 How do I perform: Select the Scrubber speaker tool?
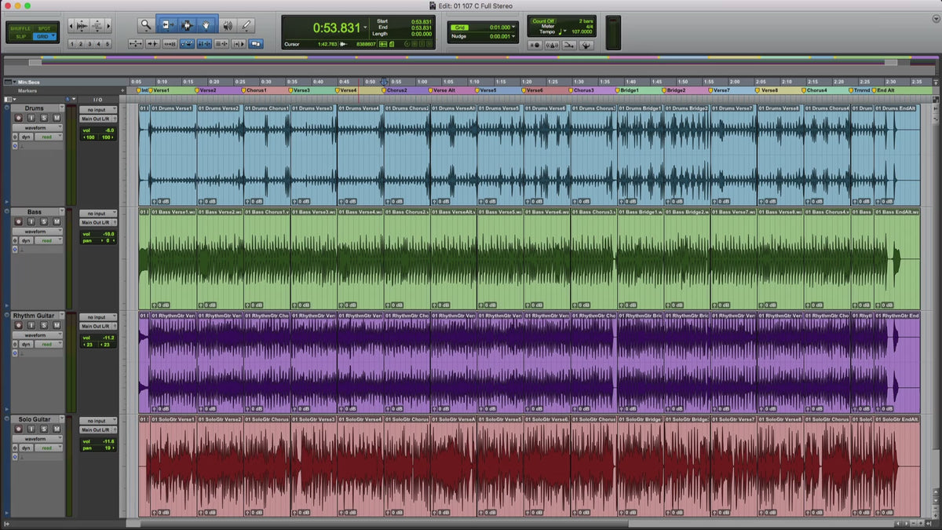tap(228, 25)
